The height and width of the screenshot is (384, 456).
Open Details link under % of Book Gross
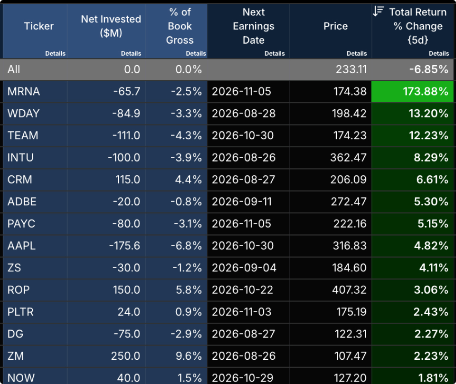click(196, 54)
